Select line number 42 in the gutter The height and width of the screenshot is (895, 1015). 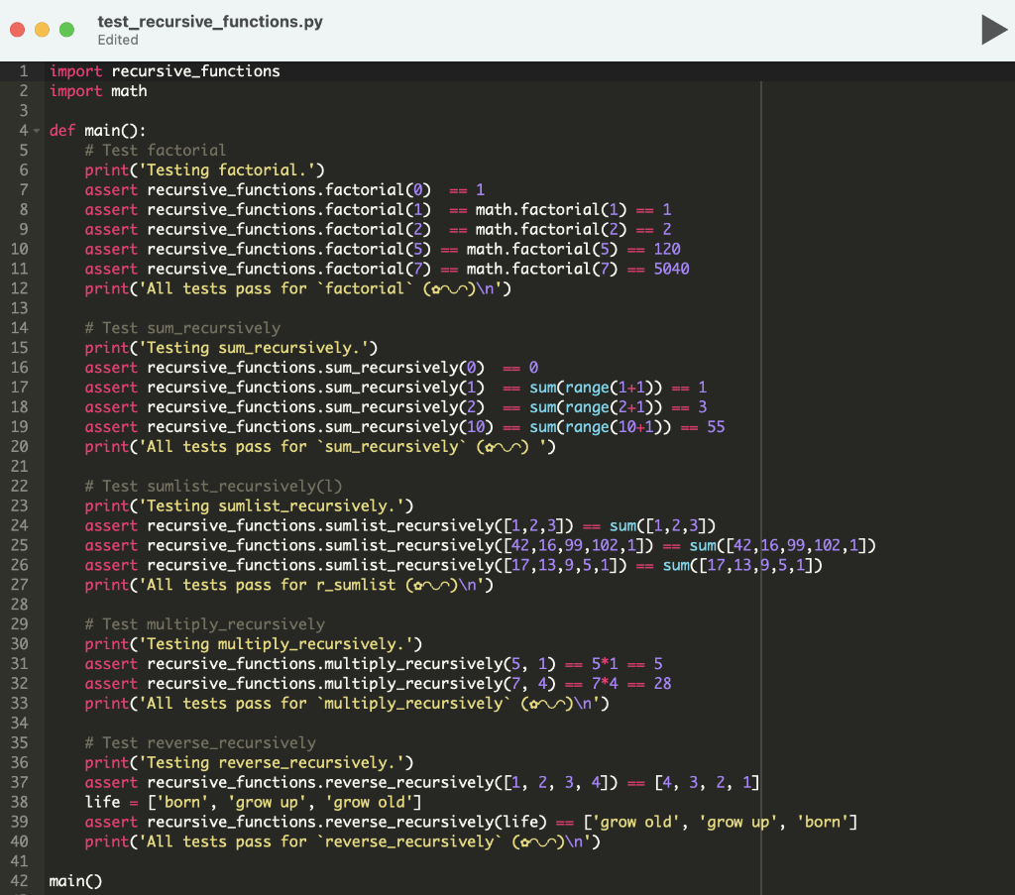pyautogui.click(x=19, y=880)
